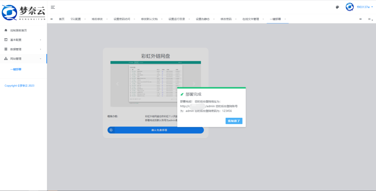The image size is (376, 191).
Task: Switch to the 设置伪静态 tab
Action: pyautogui.click(x=202, y=19)
